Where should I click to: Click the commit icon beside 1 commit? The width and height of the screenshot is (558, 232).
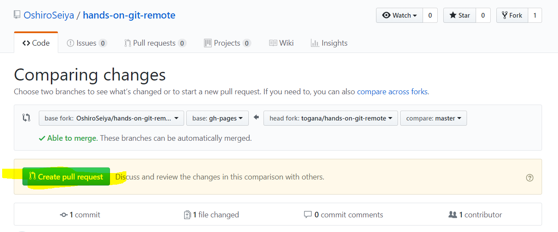(x=64, y=214)
